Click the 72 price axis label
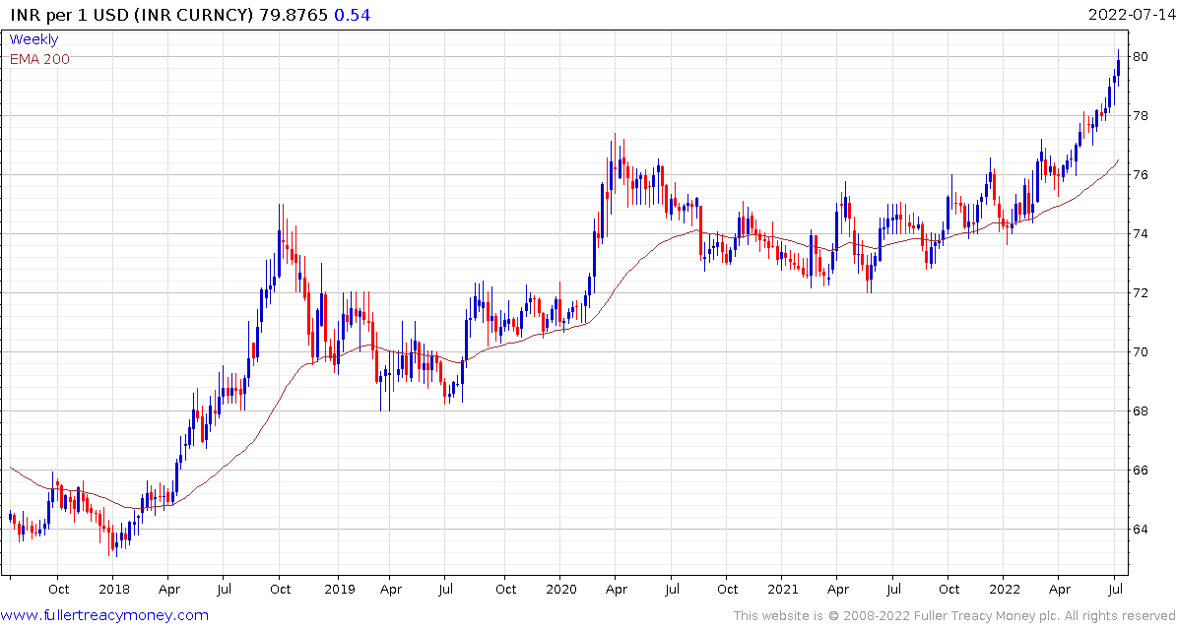 [x=1141, y=293]
